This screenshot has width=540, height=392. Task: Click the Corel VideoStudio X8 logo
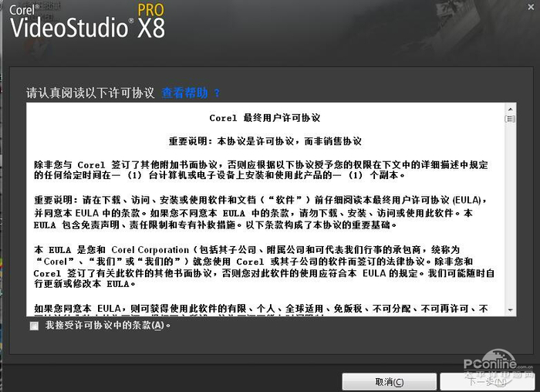click(87, 21)
